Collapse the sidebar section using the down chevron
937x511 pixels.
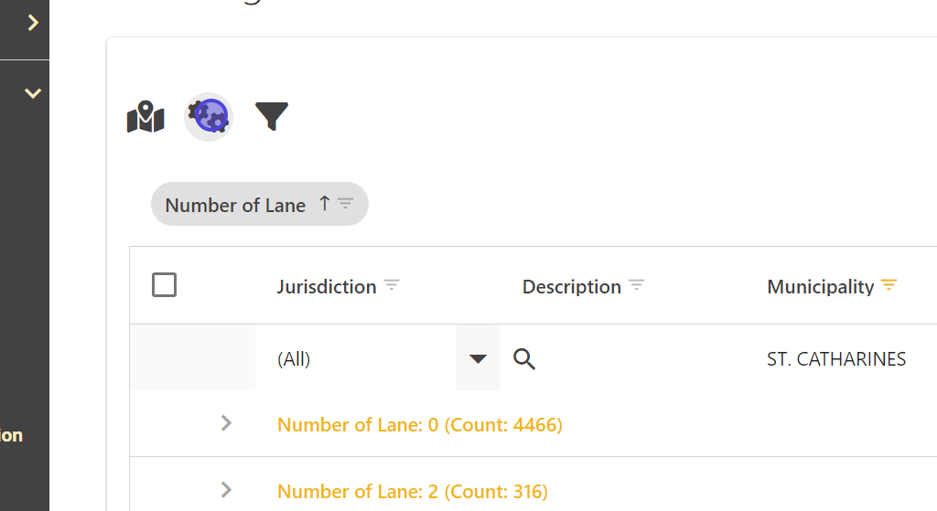33,93
